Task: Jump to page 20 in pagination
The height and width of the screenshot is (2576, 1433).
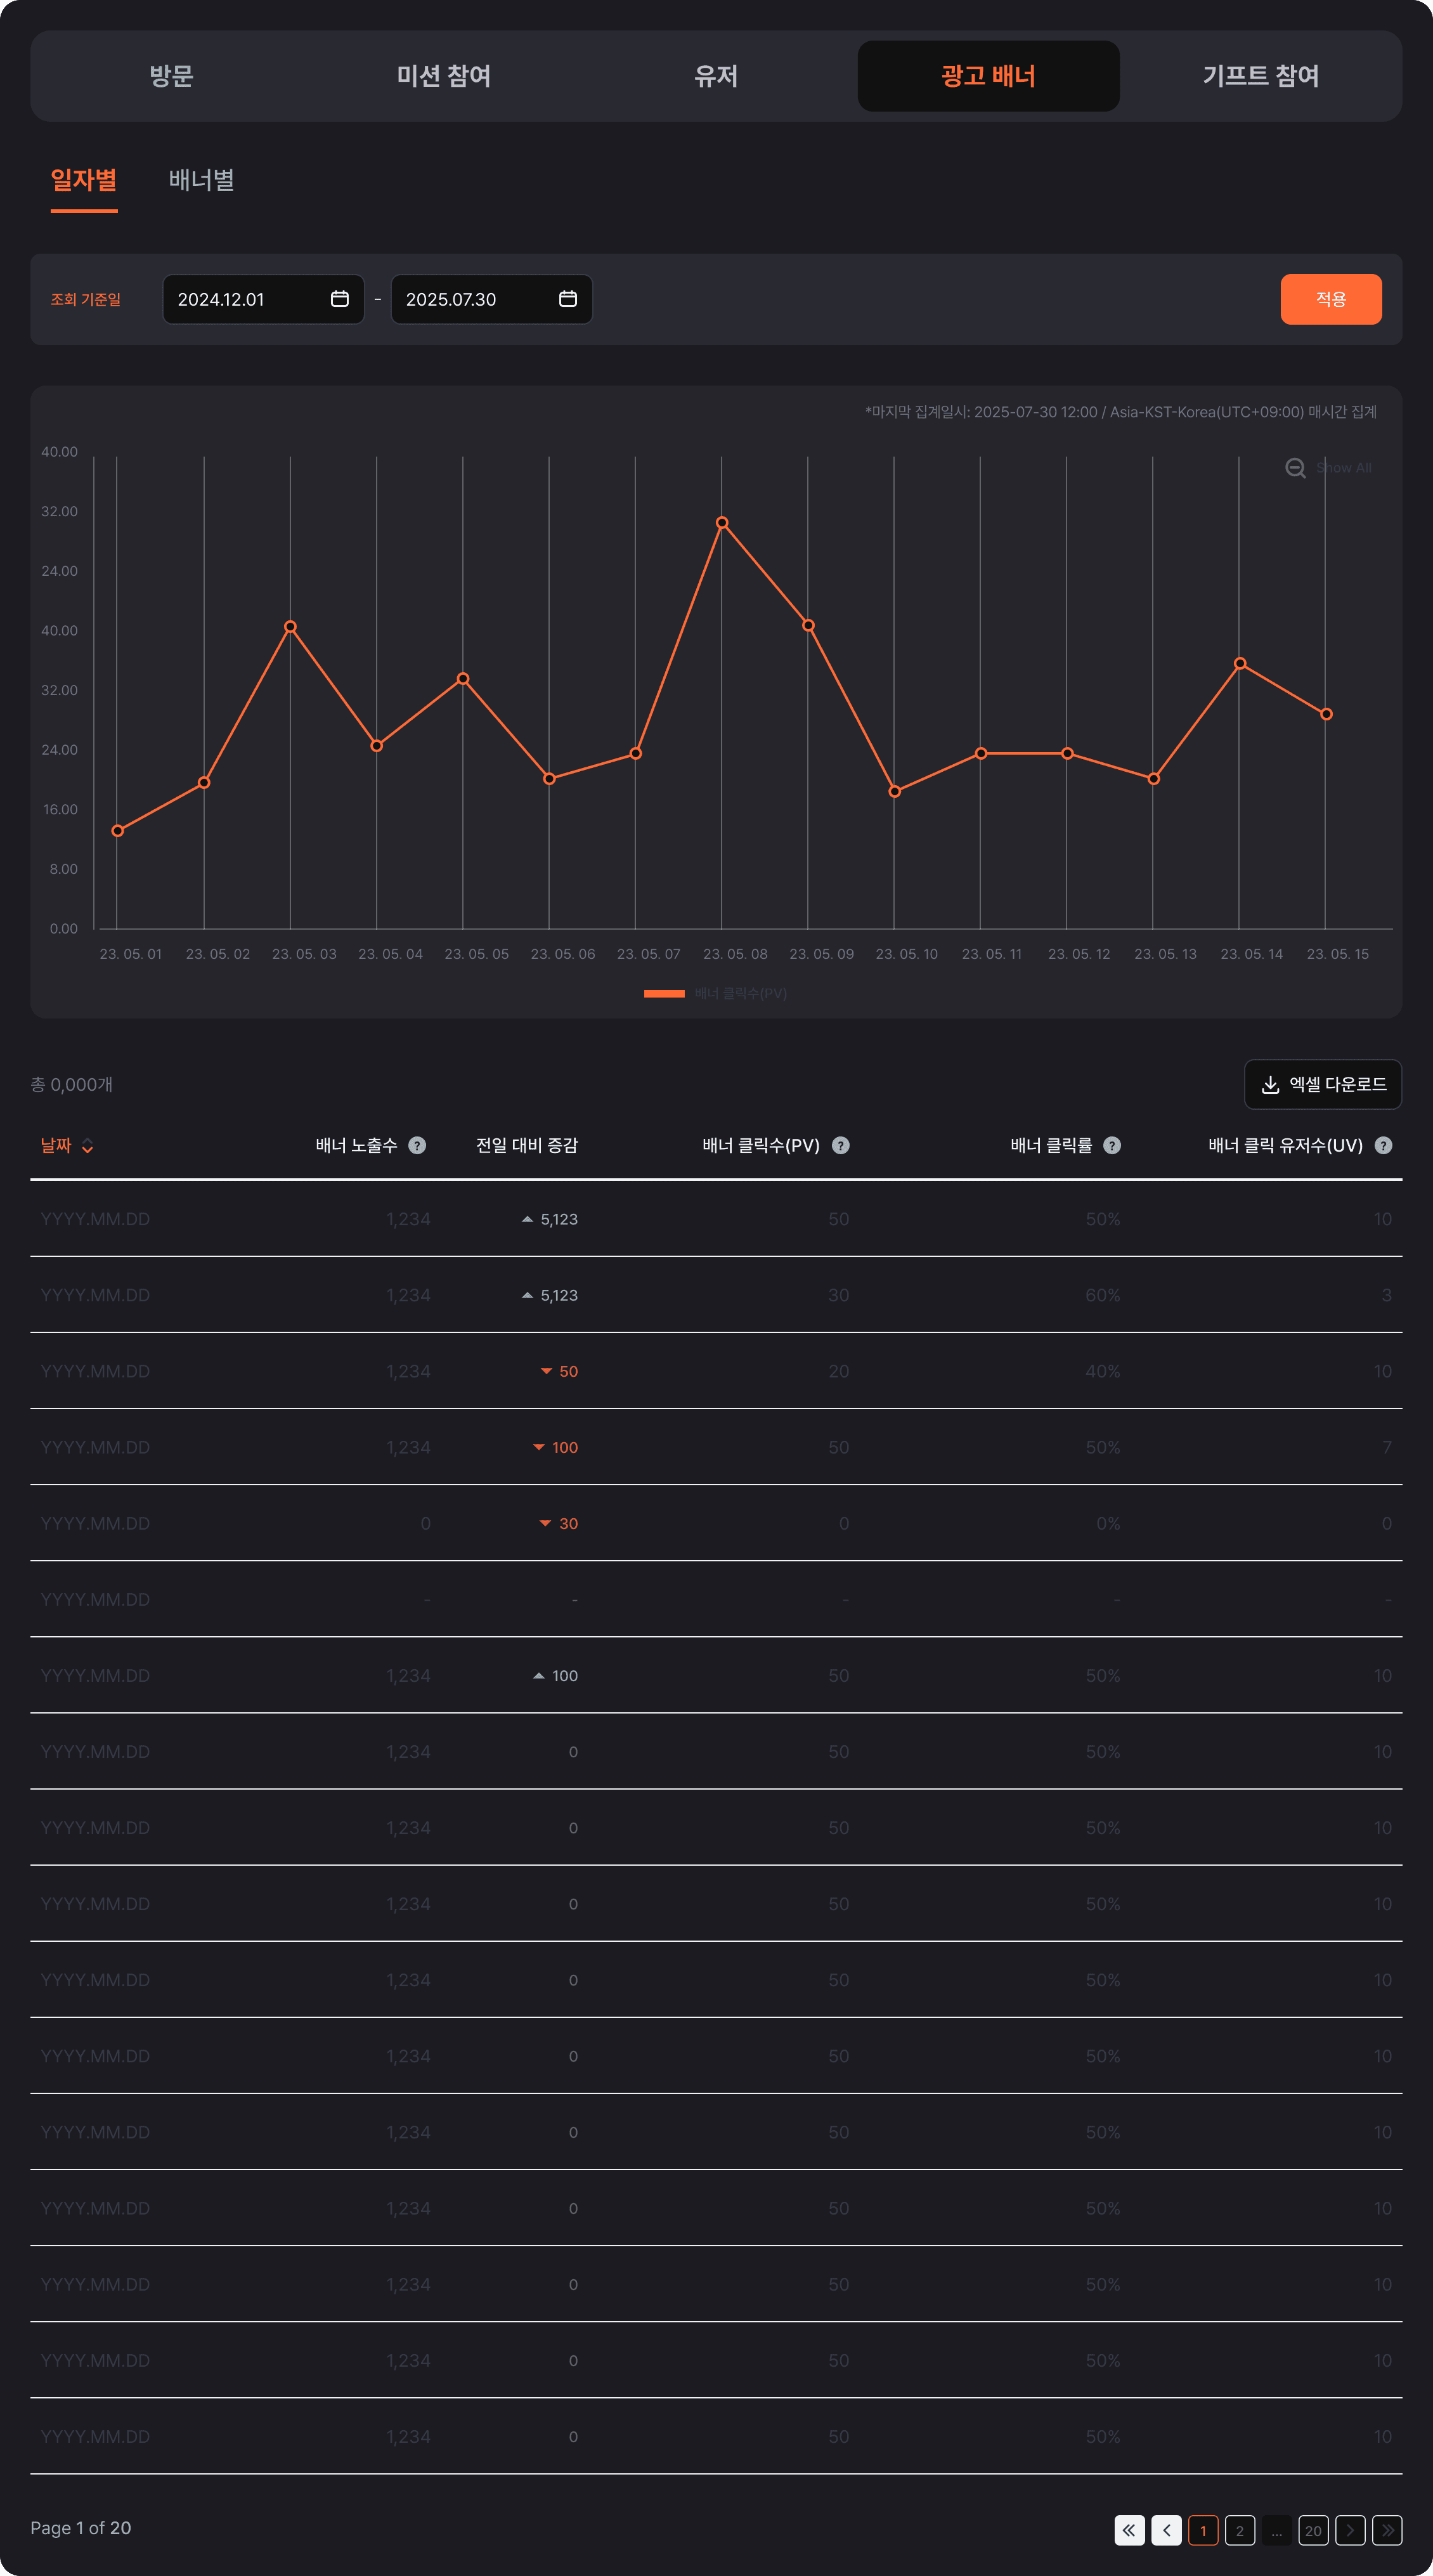Action: pyautogui.click(x=1313, y=2530)
